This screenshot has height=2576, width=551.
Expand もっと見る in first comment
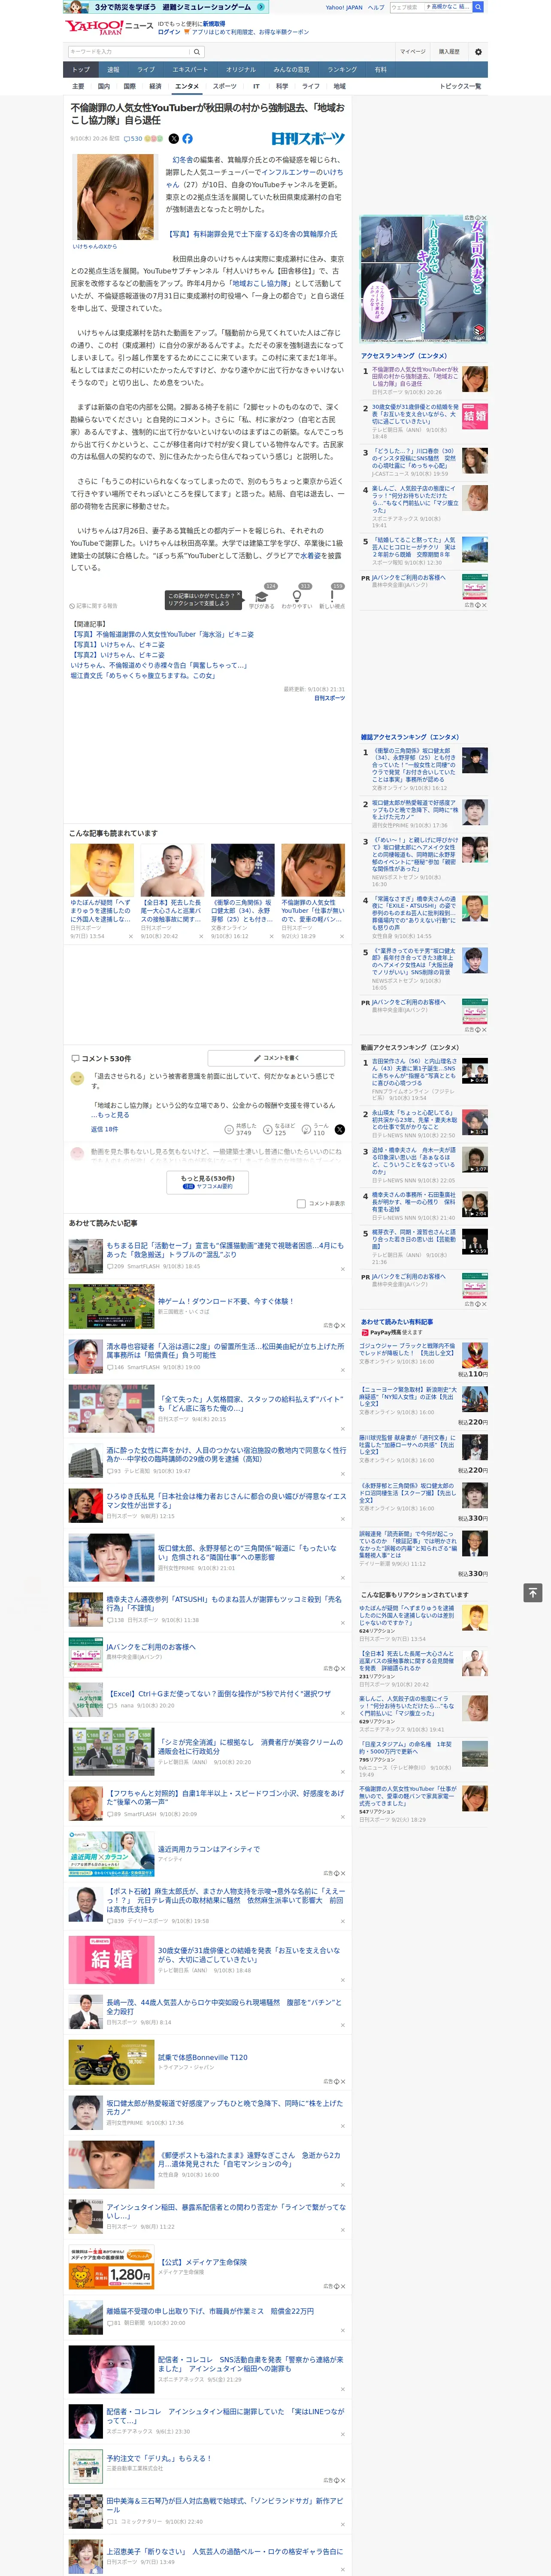(113, 1115)
